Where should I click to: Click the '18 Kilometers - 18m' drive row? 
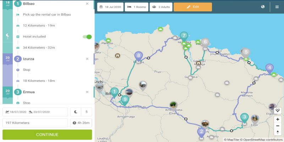pyautogui.click(x=39, y=81)
